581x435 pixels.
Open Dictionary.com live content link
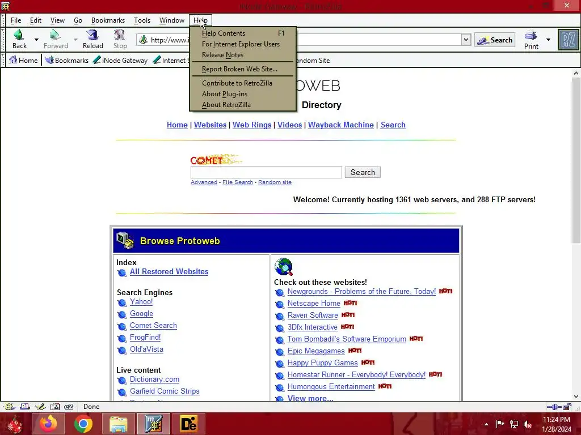pyautogui.click(x=154, y=379)
